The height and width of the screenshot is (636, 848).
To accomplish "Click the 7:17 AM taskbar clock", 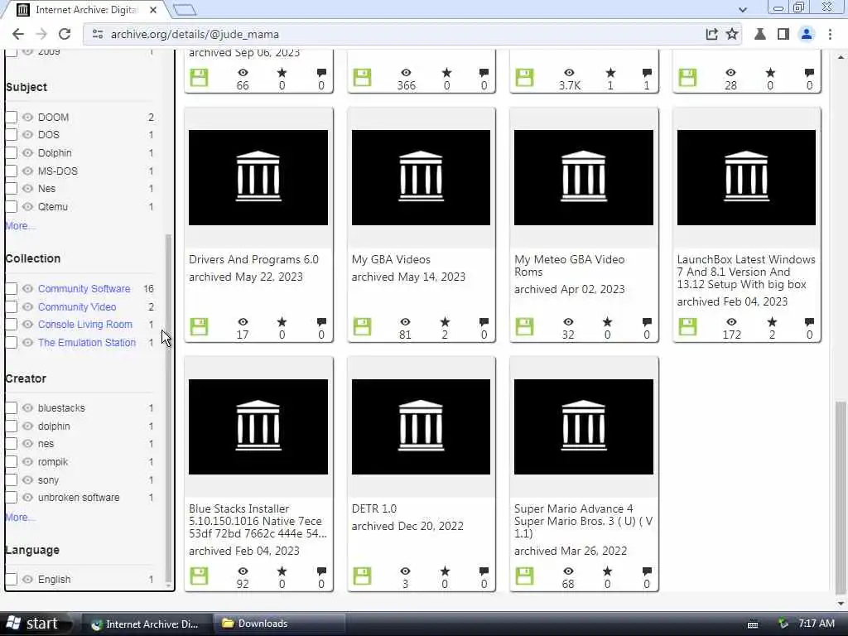I will pos(816,624).
